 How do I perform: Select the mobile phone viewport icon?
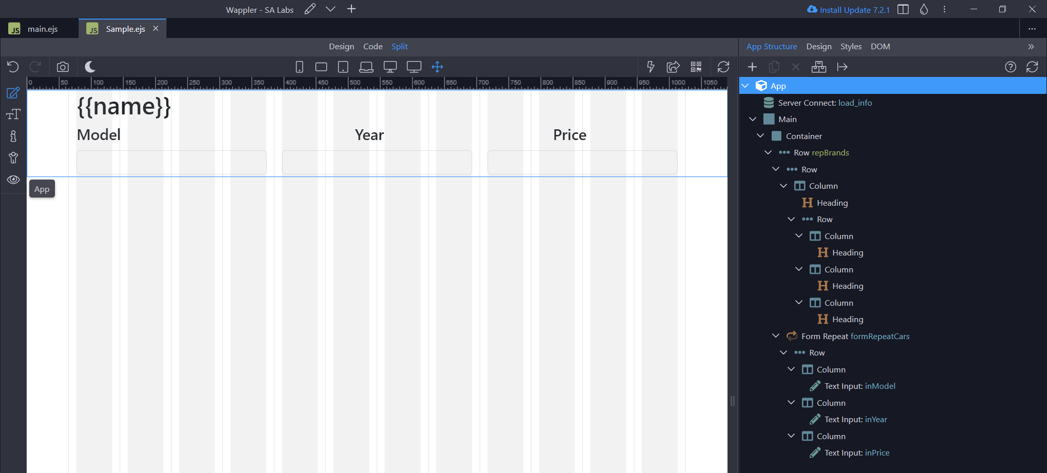(300, 67)
